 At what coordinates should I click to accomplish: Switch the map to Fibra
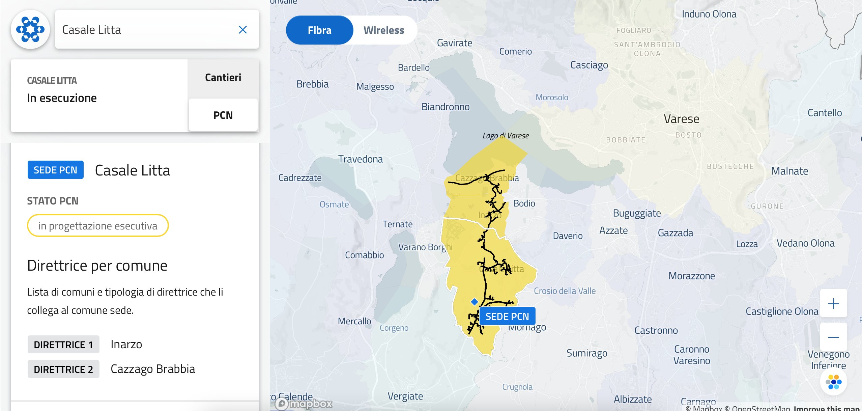(319, 30)
